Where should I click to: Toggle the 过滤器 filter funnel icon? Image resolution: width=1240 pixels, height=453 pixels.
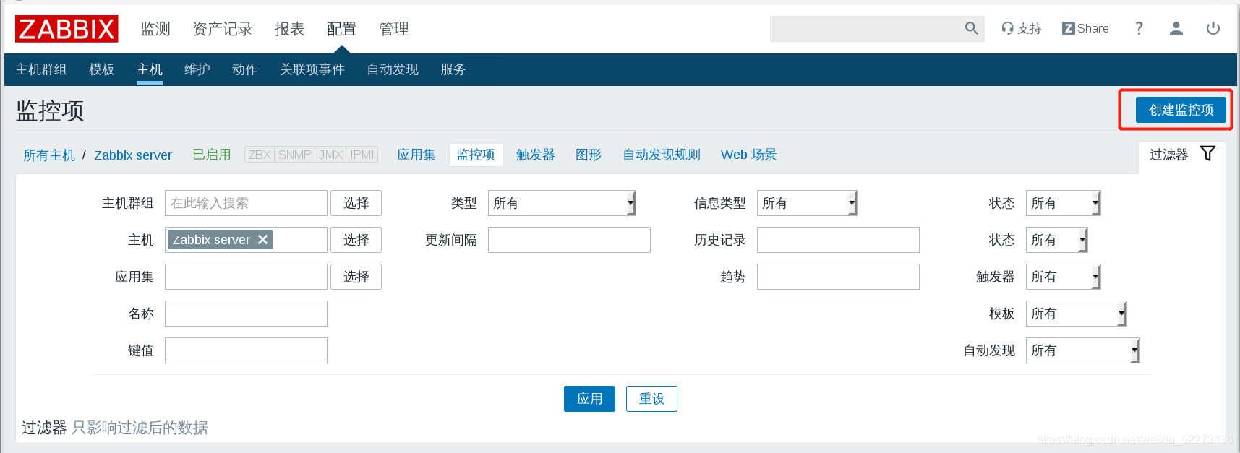1207,153
